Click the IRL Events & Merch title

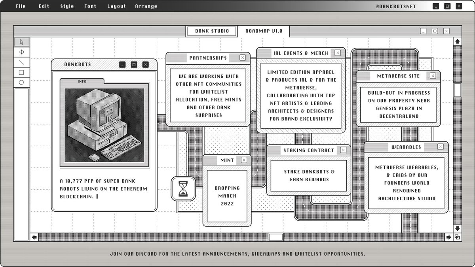[x=301, y=53]
